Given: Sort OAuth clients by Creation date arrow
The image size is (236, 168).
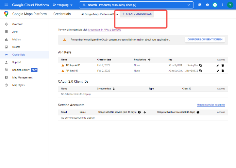Looking at the screenshot, I should (114, 89).
